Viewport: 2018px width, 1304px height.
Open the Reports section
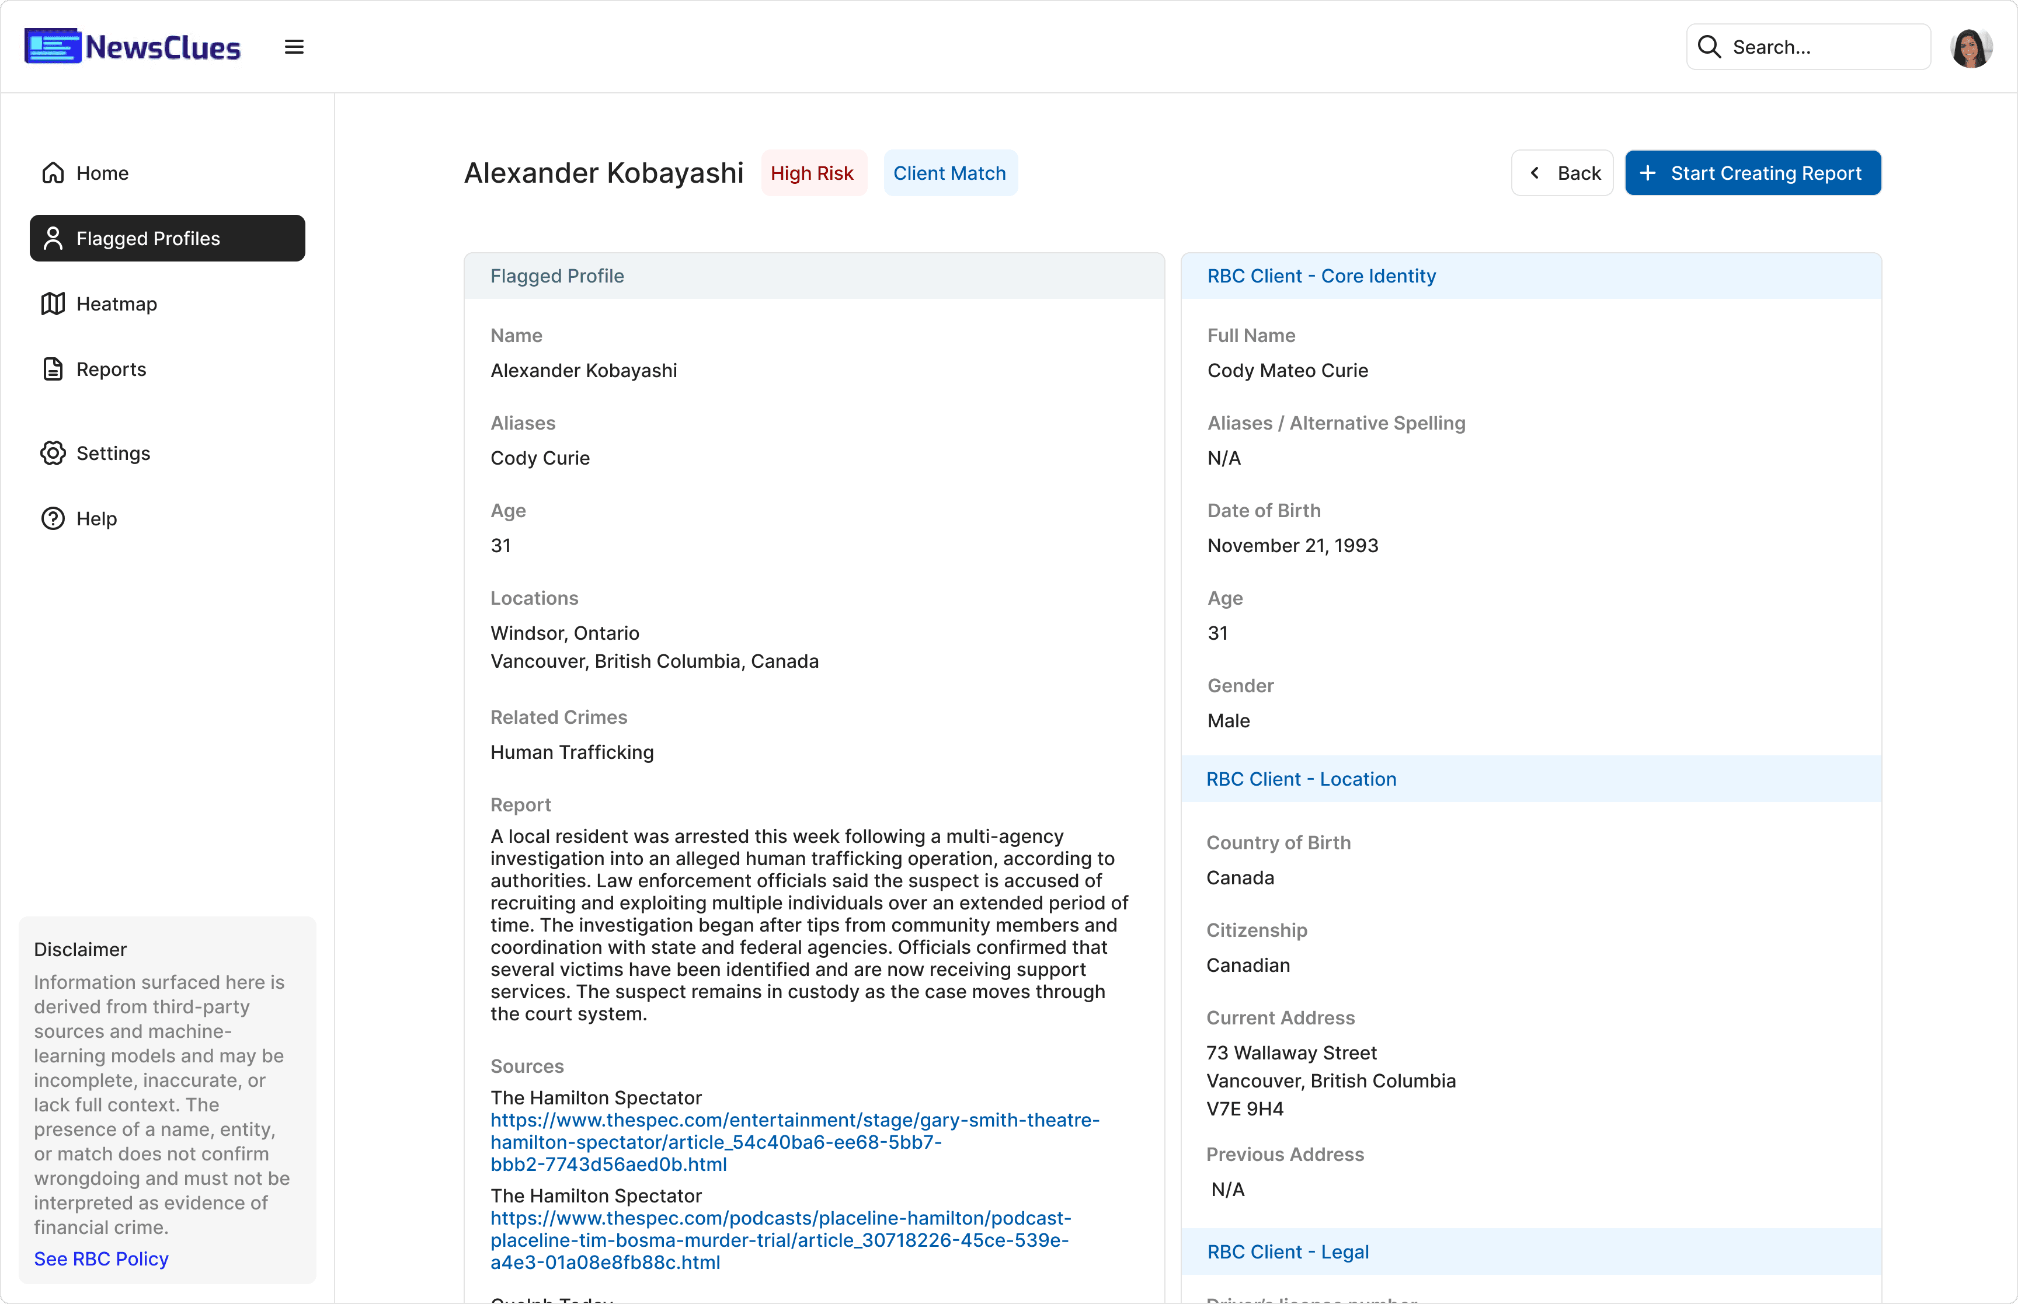(x=111, y=369)
